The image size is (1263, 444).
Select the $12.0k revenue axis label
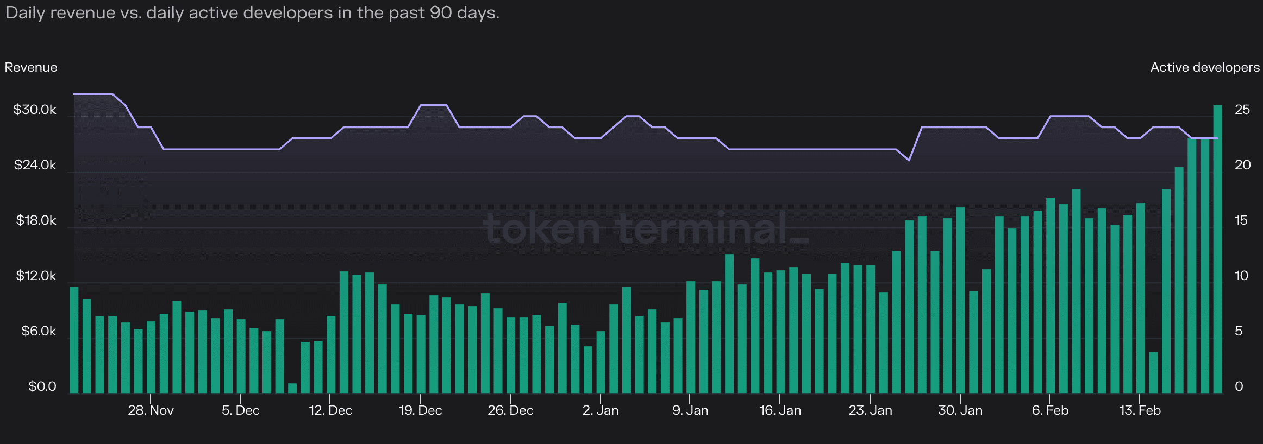(36, 276)
